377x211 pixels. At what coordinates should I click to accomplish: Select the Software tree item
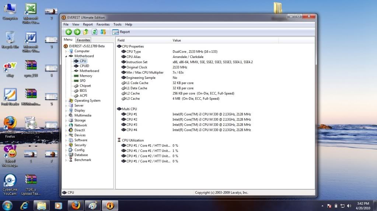tap(81, 140)
